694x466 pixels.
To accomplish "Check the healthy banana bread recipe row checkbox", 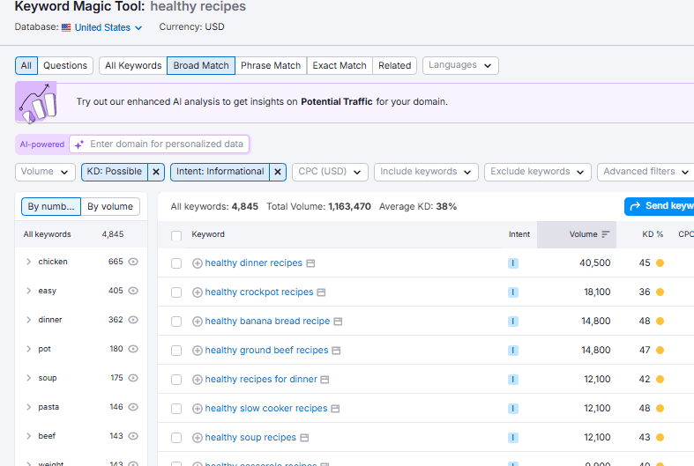I will pos(176,322).
